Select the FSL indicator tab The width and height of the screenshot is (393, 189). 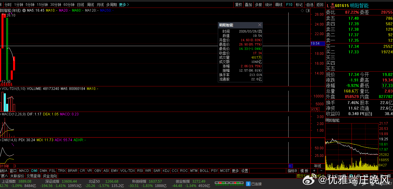[52, 171]
